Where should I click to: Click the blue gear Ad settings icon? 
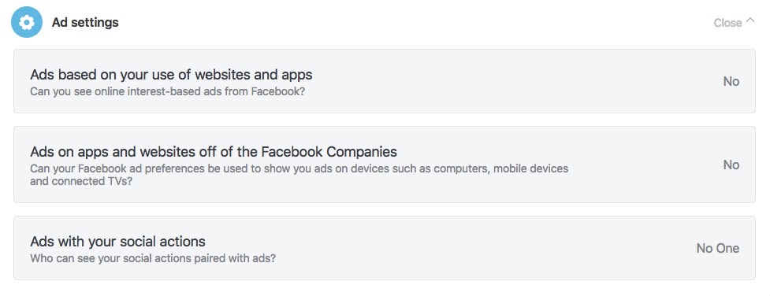[x=27, y=22]
